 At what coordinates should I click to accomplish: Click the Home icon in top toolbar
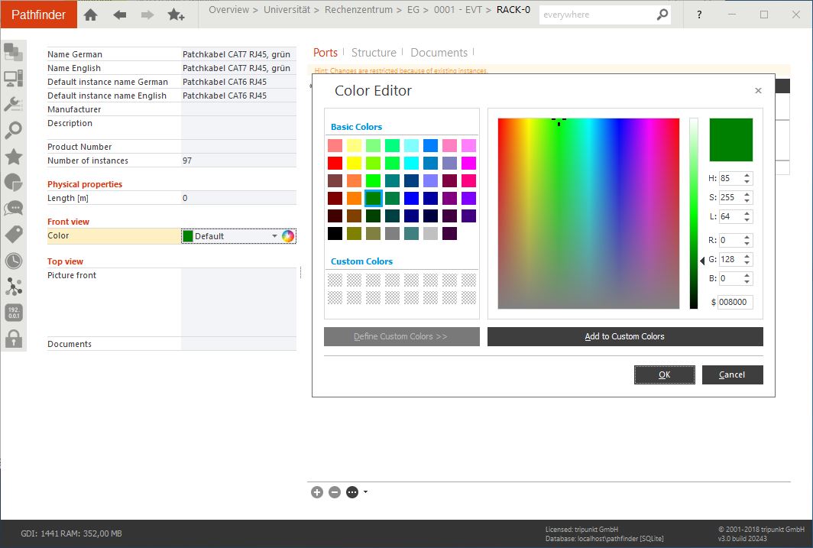tap(90, 15)
